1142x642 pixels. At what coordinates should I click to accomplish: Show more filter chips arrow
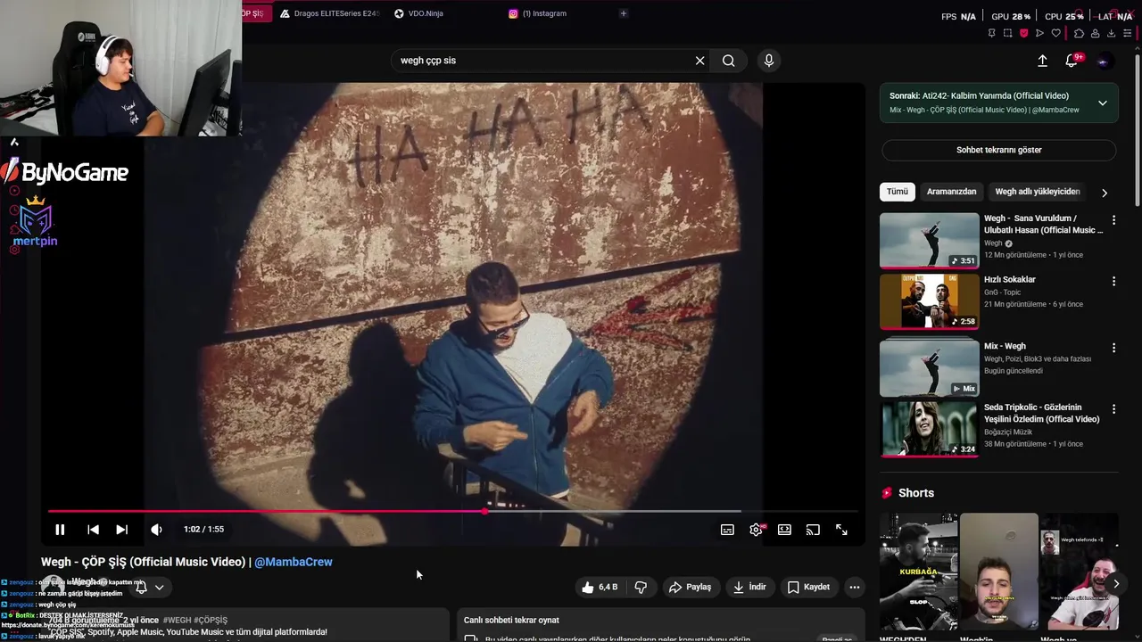pyautogui.click(x=1105, y=193)
